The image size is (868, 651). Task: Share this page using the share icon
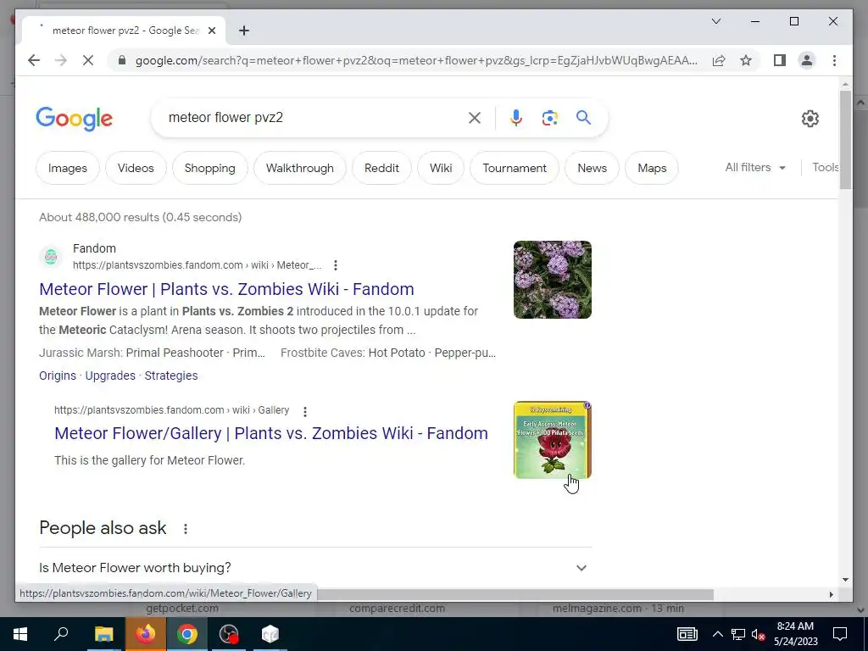(x=719, y=60)
